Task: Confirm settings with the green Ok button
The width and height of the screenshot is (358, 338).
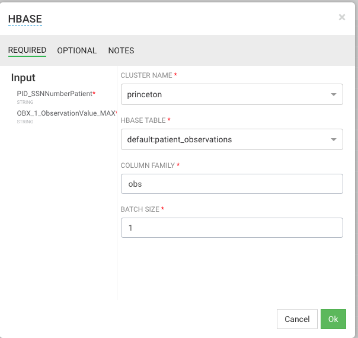Action: (x=333, y=319)
